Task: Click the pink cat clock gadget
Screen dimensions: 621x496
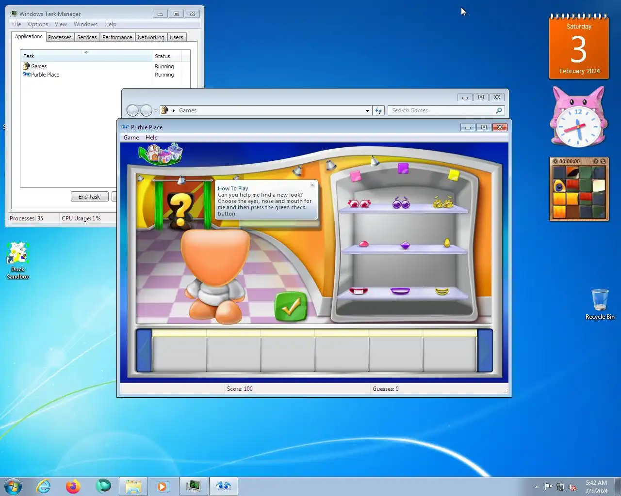Action: [578, 118]
